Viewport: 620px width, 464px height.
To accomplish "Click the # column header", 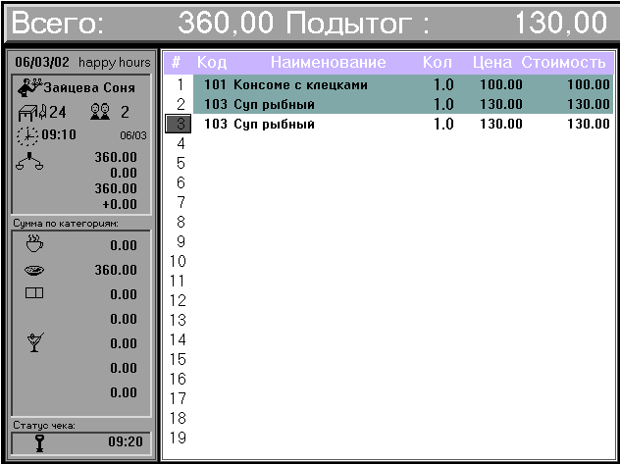I will (177, 63).
